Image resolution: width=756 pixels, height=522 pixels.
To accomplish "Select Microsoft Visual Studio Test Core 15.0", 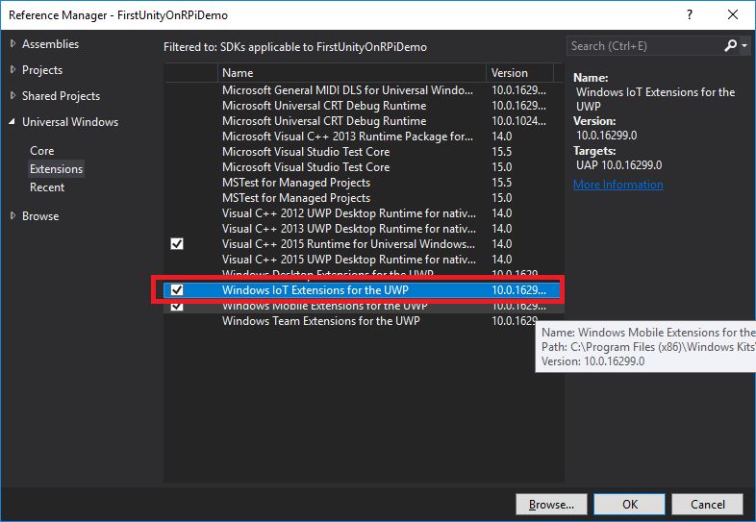I will pyautogui.click(x=364, y=167).
